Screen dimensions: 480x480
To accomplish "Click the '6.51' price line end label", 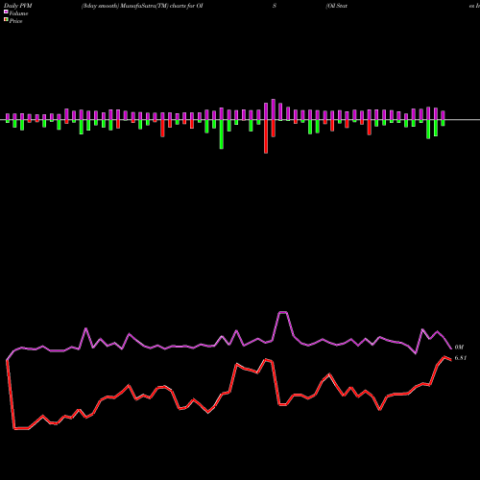I will [461, 358].
